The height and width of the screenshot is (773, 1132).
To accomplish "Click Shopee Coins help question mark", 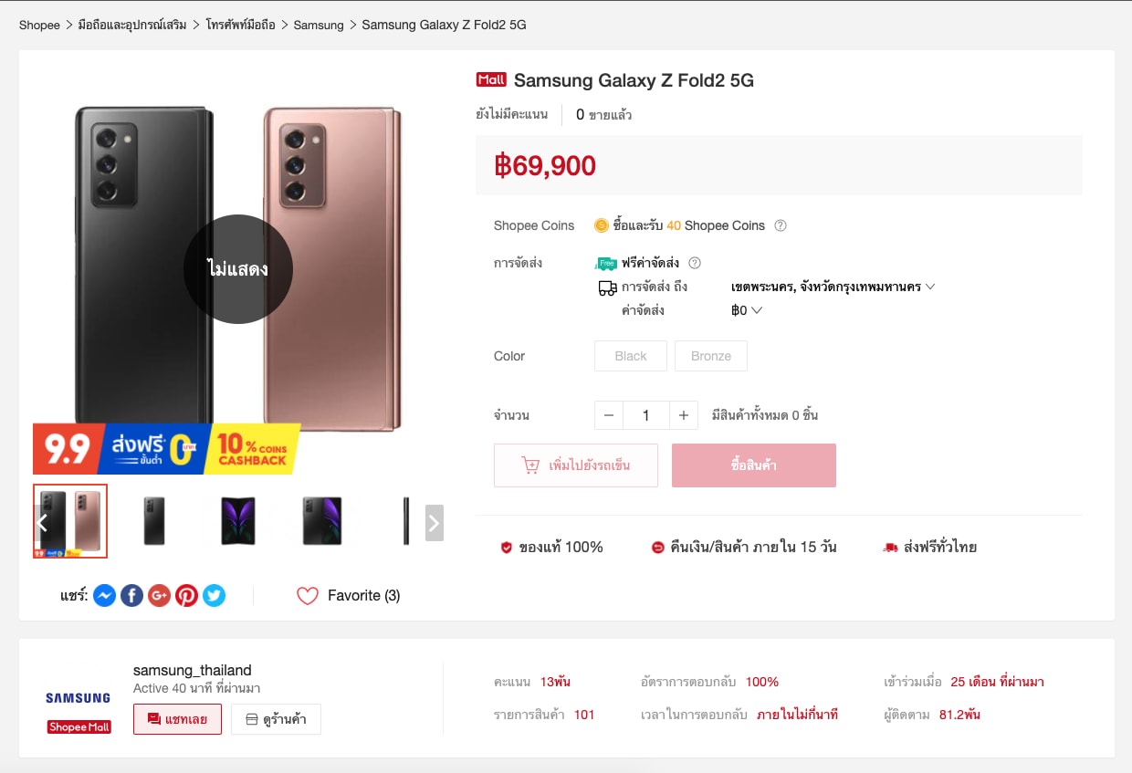I will tap(781, 226).
